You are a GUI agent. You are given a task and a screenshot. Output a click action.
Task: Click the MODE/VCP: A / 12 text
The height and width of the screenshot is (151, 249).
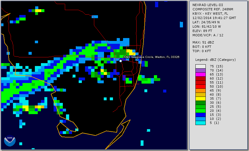pyautogui.click(x=208, y=35)
